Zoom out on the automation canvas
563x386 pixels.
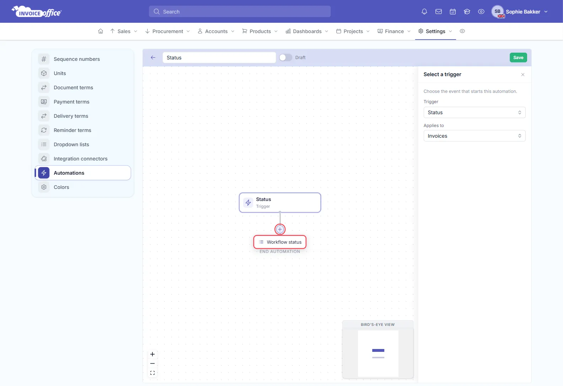point(152,364)
